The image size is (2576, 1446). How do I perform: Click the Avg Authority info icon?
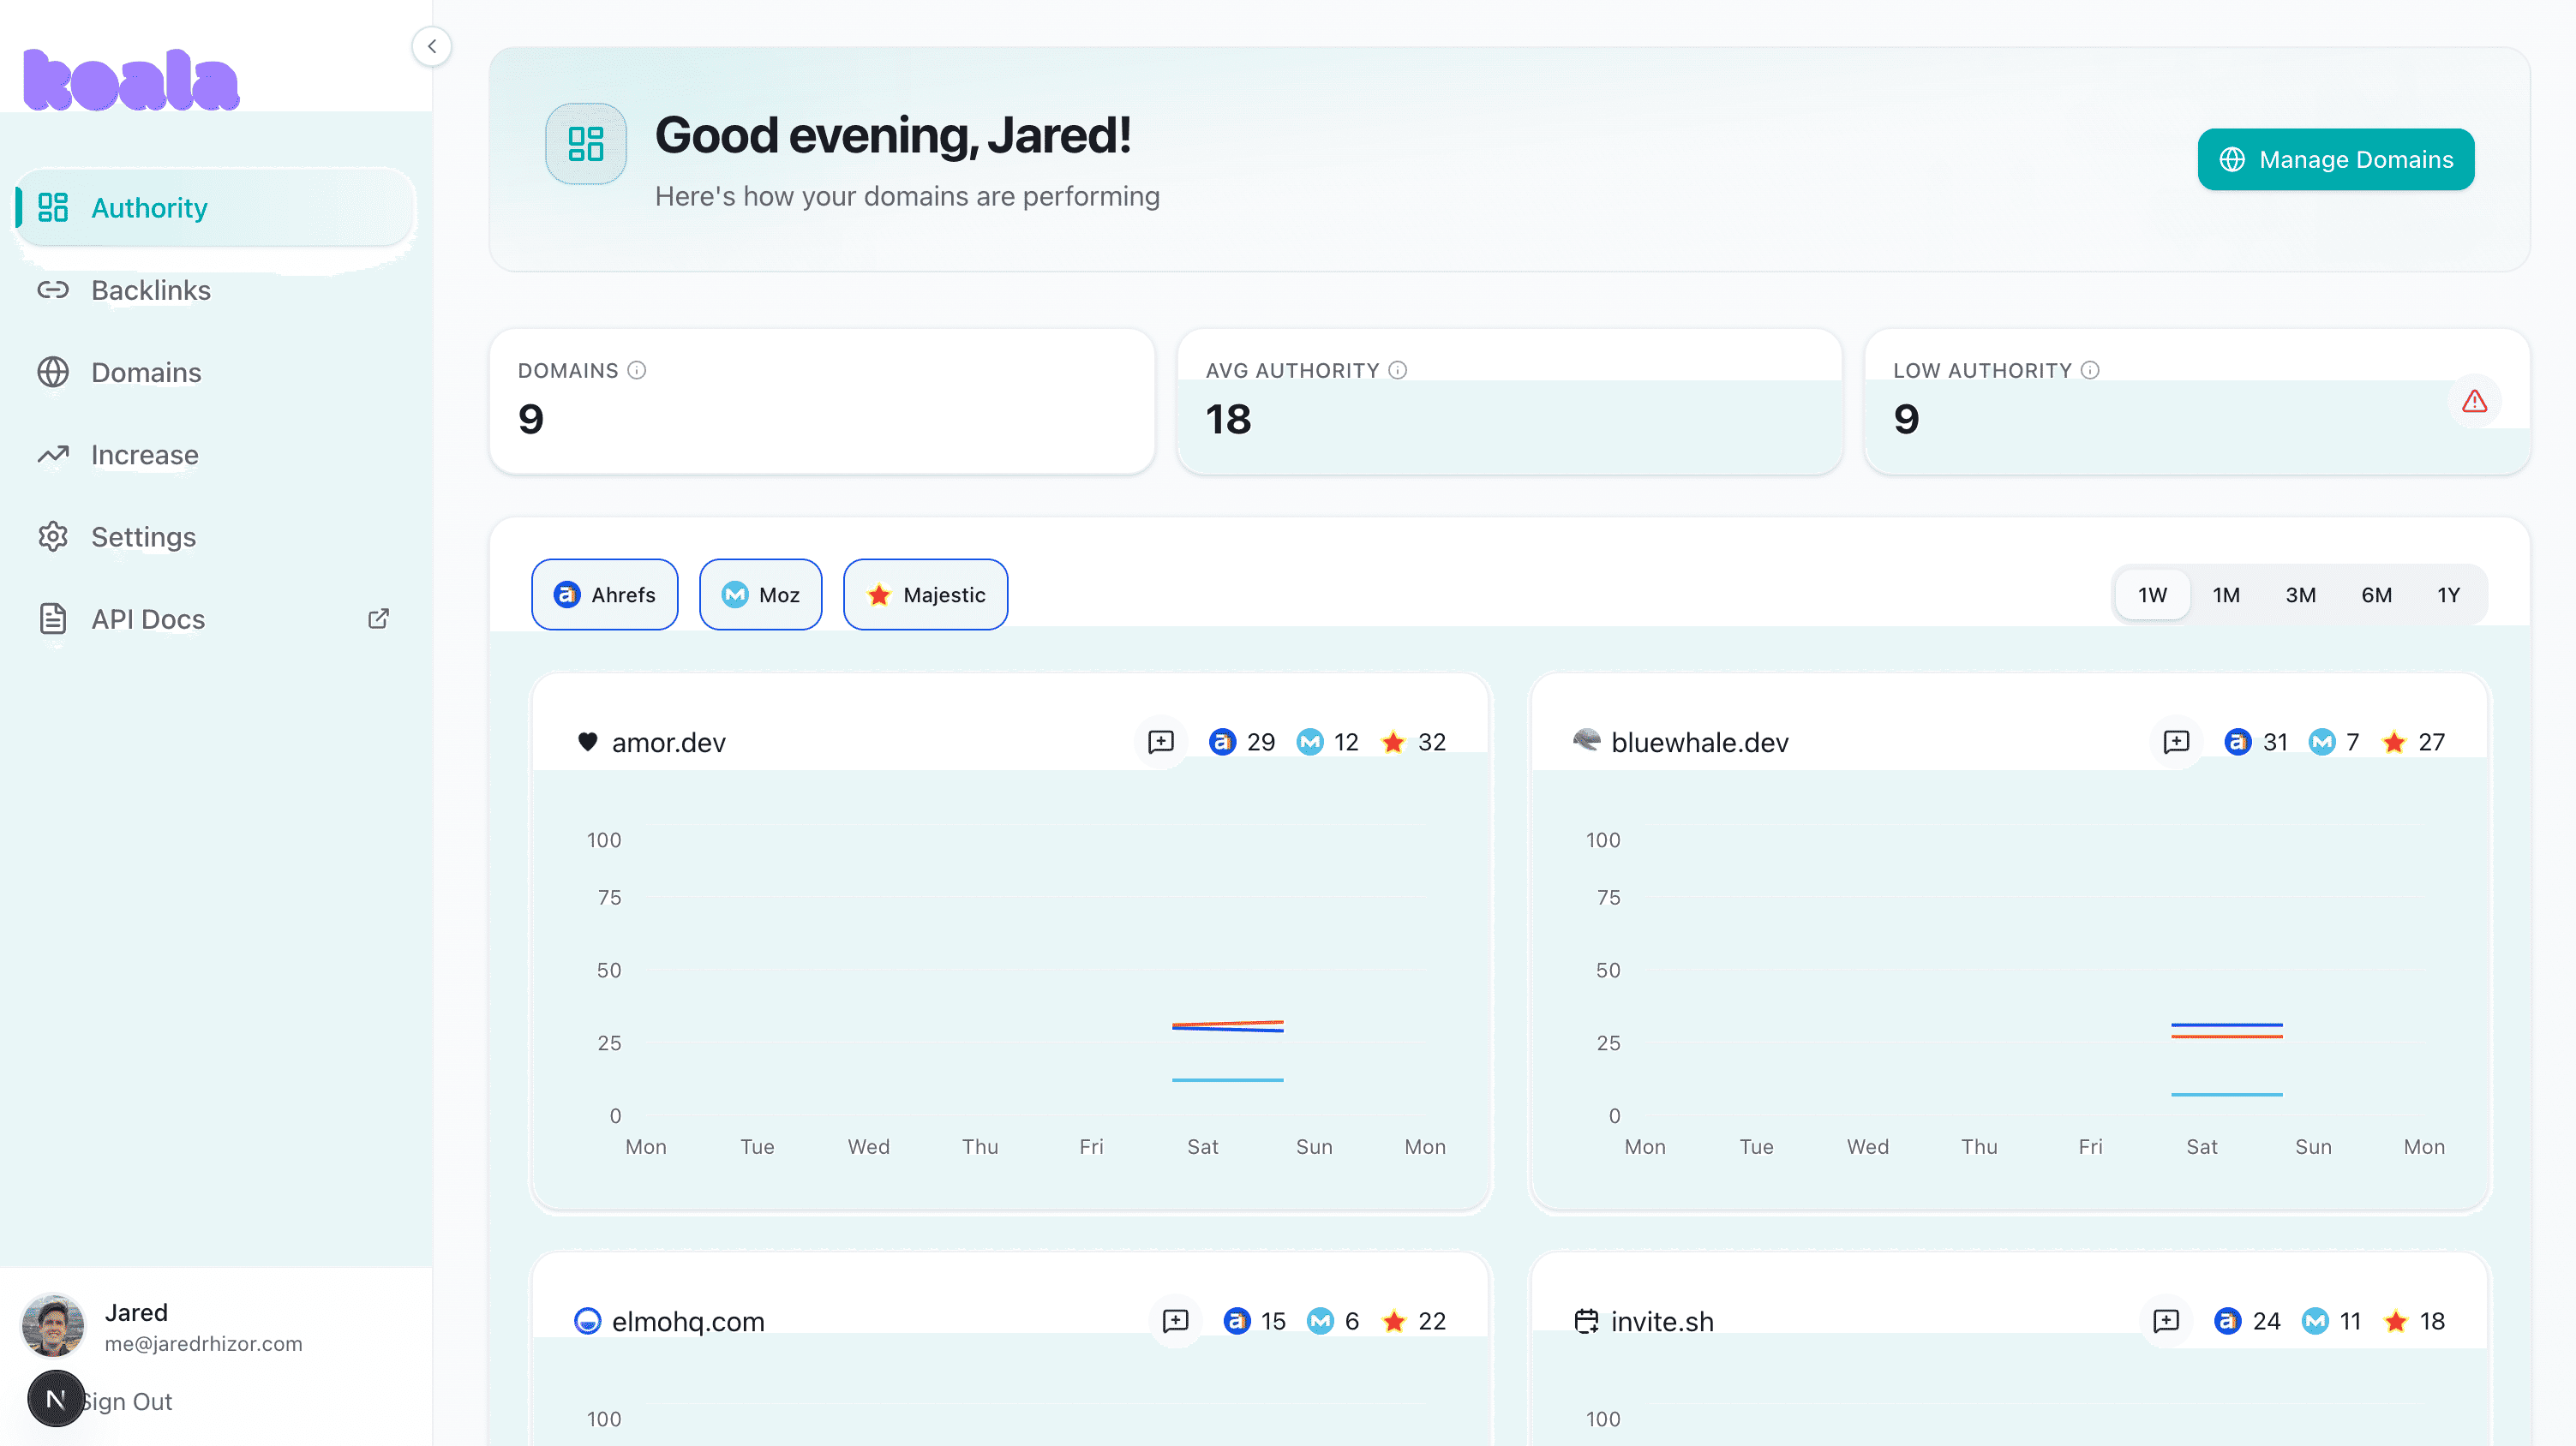[x=1397, y=370]
